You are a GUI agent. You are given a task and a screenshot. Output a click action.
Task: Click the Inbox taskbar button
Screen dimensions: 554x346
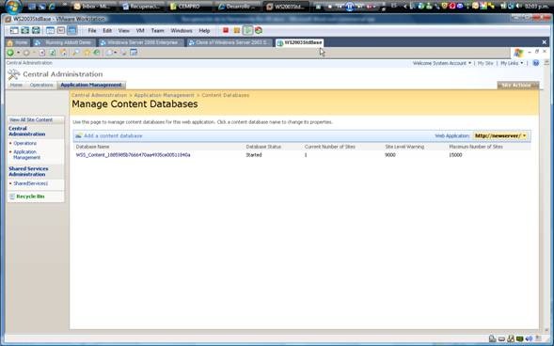pyautogui.click(x=94, y=7)
